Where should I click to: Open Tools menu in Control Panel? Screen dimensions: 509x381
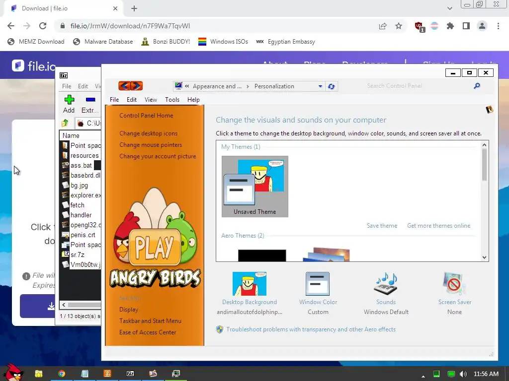coord(172,100)
